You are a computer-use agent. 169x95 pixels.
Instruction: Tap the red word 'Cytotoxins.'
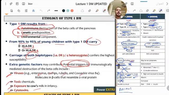click(x=21, y=90)
